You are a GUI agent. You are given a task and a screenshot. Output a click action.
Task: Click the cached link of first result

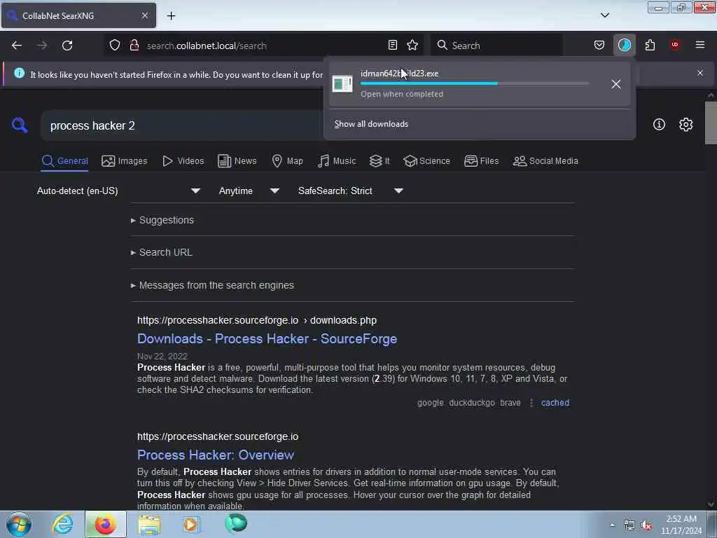(x=555, y=403)
